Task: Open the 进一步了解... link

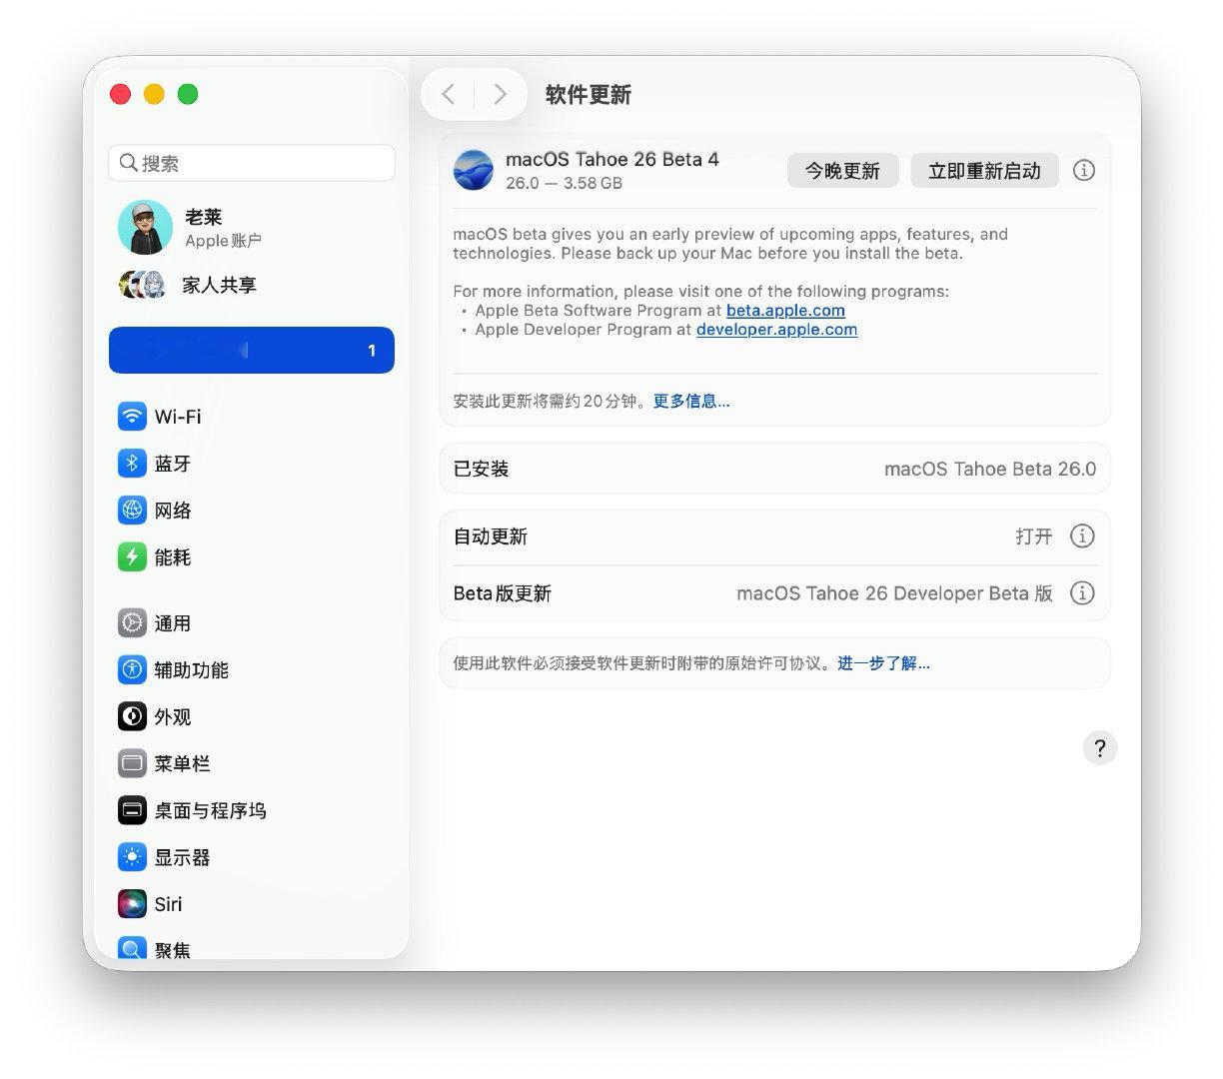Action: point(883,663)
